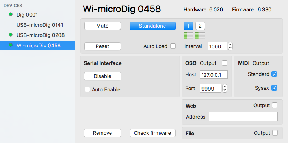Enable the Auto Enable checkbox
The image size is (288, 143).
(x=87, y=89)
